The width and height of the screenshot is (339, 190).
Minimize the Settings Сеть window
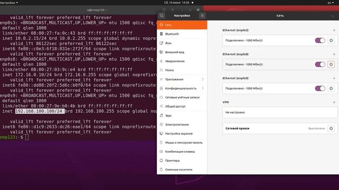pos(333,16)
